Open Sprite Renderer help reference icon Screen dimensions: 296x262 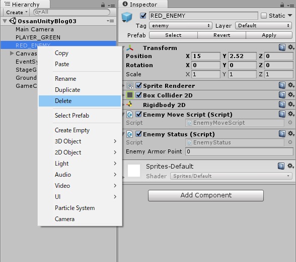[x=282, y=85]
